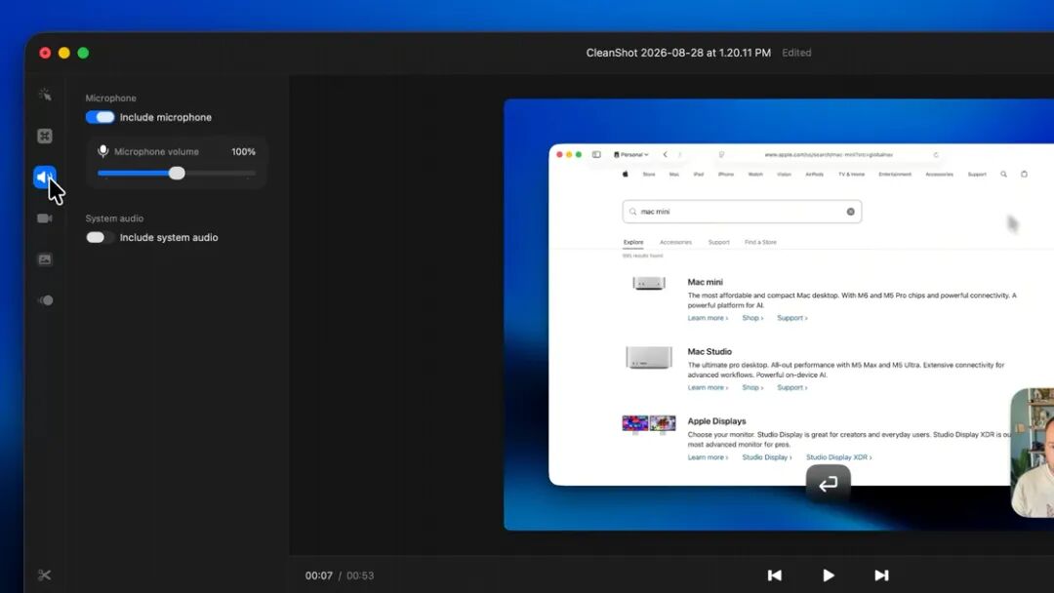Click the "100%" microphone volume value
The width and height of the screenshot is (1054, 593).
tap(243, 152)
